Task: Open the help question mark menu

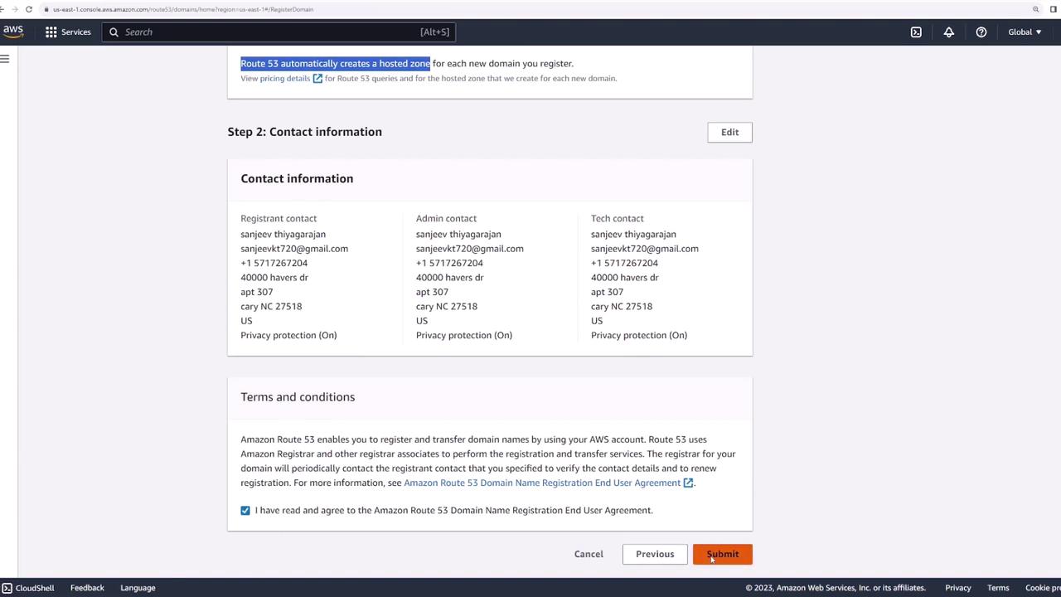Action: (x=981, y=32)
